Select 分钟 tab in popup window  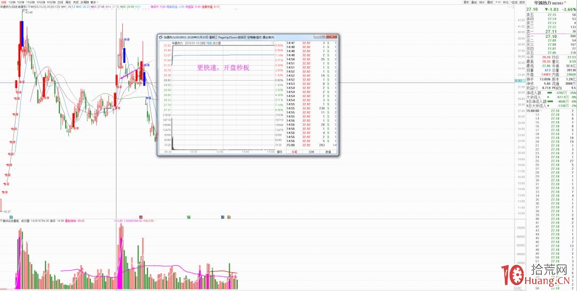(311, 151)
